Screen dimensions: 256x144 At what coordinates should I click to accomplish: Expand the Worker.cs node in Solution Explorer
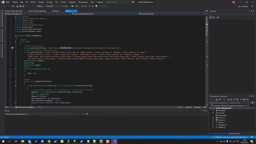(213, 127)
